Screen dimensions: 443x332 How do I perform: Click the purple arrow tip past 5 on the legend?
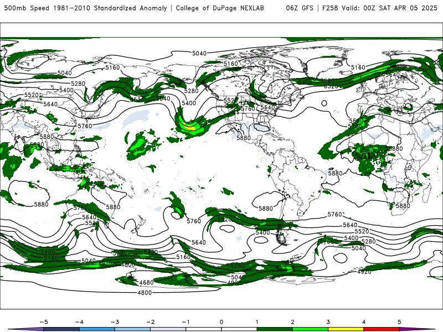(417, 329)
